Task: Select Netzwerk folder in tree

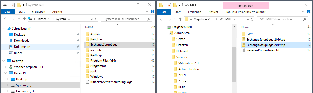Action: click(182, 51)
